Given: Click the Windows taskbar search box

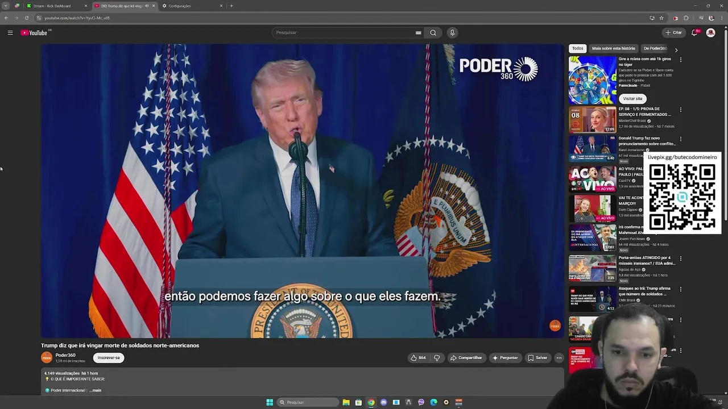Looking at the screenshot, I should [x=307, y=402].
